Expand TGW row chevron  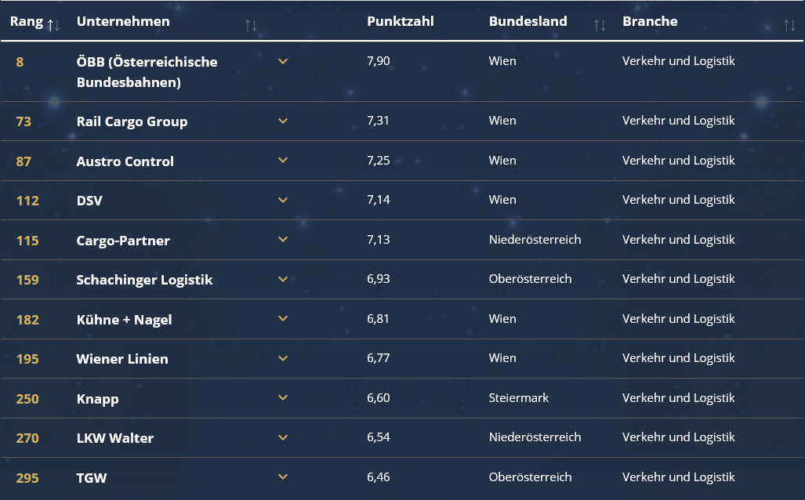pos(283,476)
